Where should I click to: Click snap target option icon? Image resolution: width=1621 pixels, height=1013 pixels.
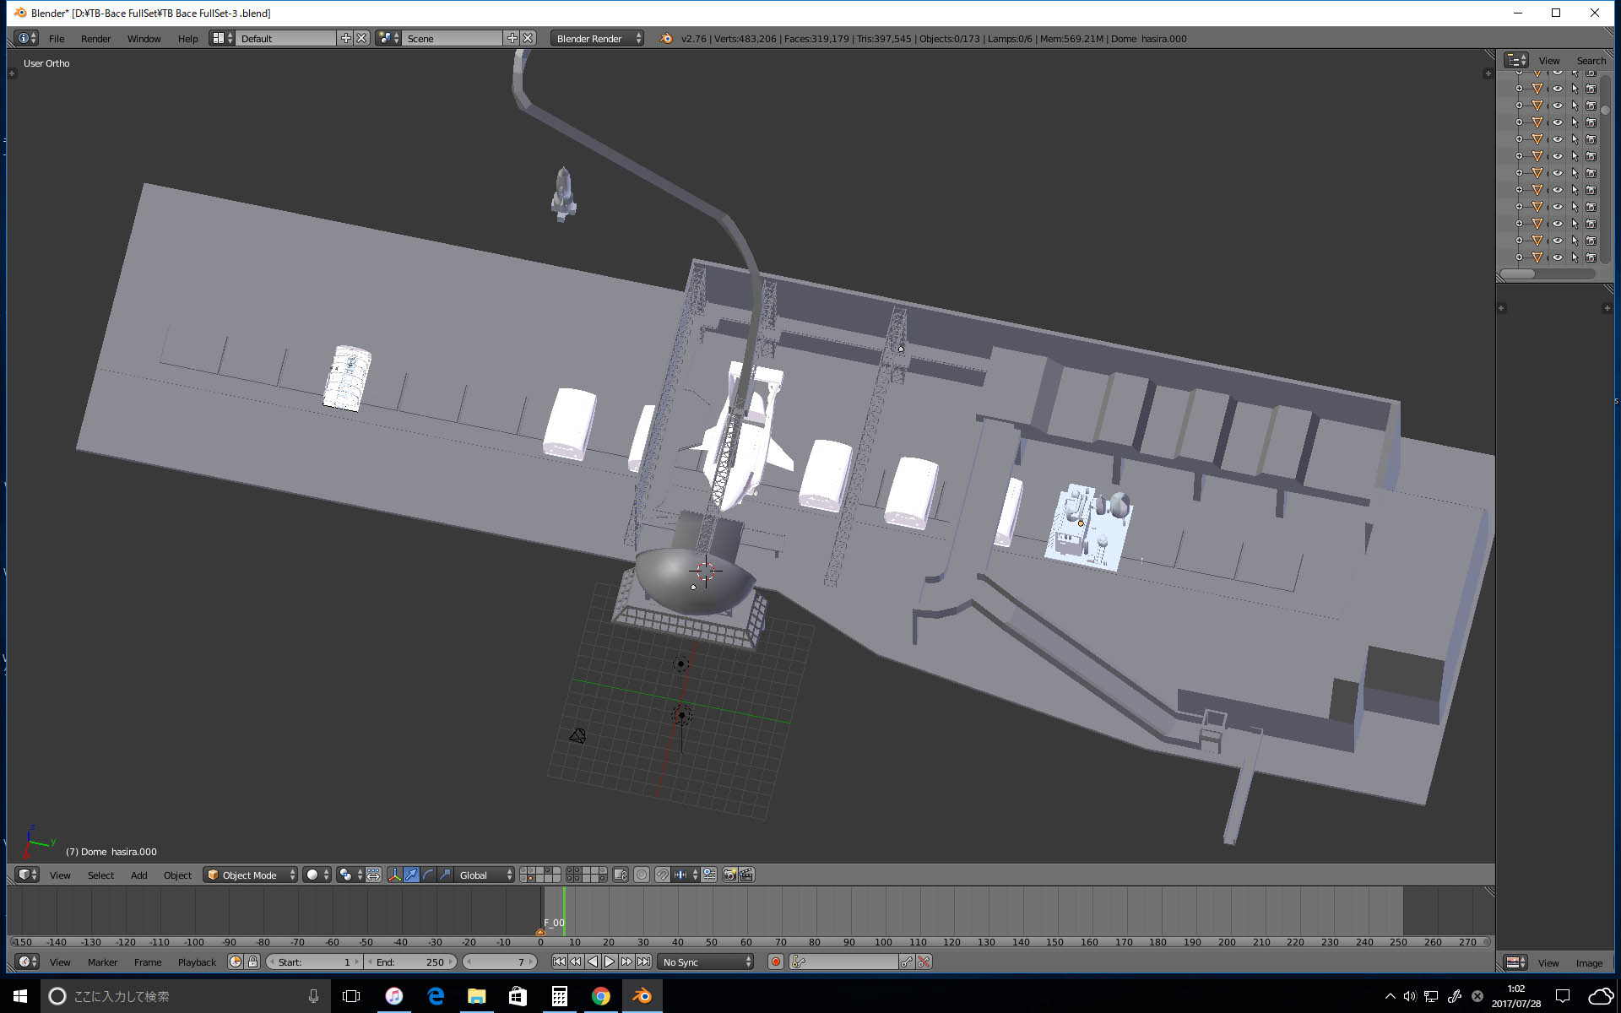click(709, 875)
